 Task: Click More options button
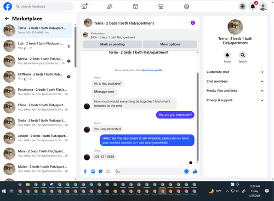pos(170,44)
